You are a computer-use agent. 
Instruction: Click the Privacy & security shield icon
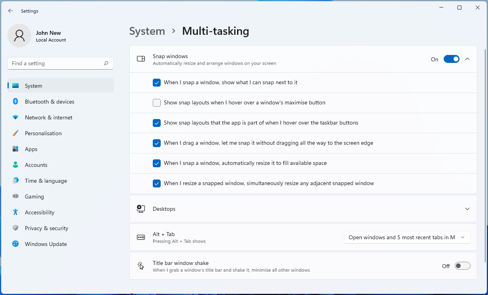15,228
